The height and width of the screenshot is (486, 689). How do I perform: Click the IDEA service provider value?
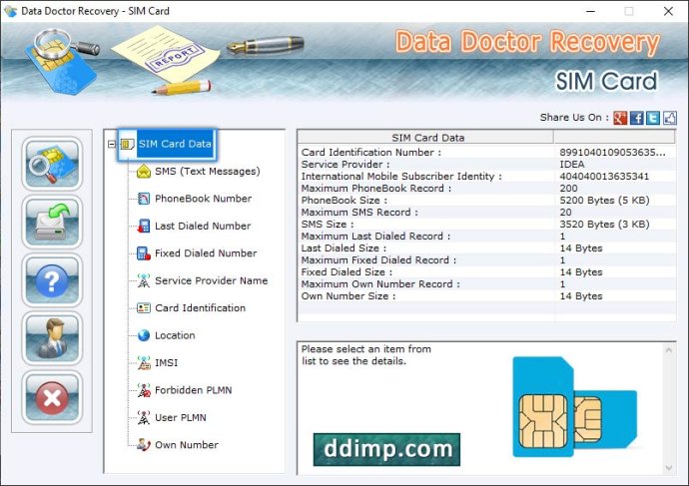(x=572, y=165)
